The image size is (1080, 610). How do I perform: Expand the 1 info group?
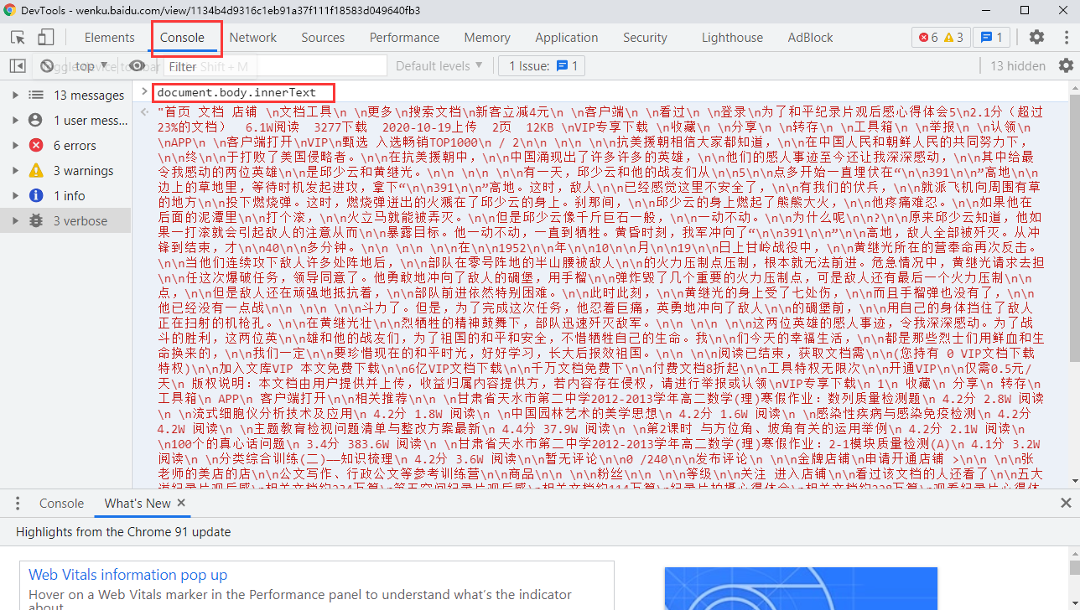point(15,196)
